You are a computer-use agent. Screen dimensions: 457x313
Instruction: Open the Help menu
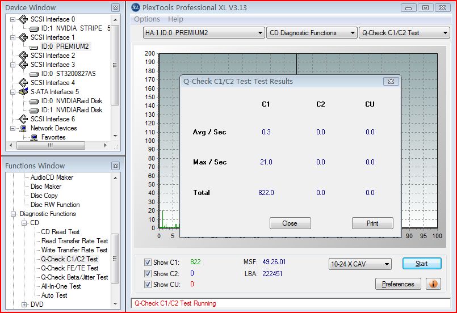[x=175, y=19]
